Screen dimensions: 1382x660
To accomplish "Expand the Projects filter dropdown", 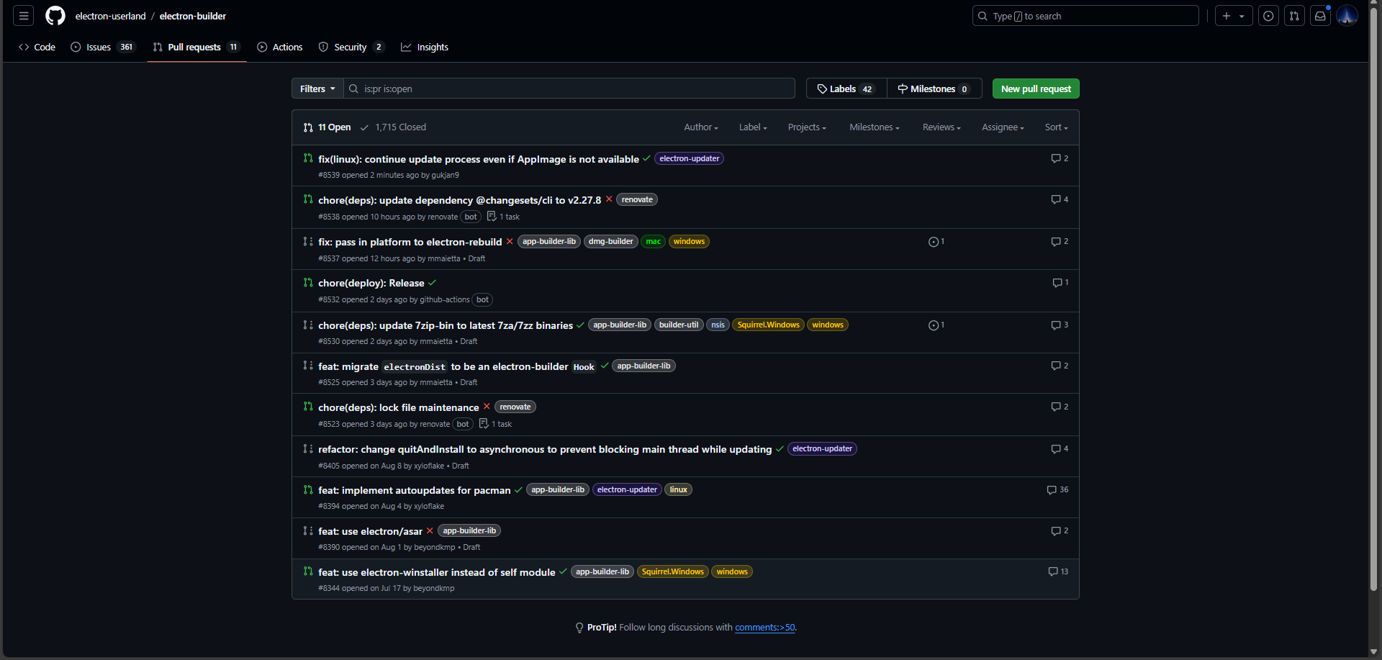I will [x=807, y=127].
